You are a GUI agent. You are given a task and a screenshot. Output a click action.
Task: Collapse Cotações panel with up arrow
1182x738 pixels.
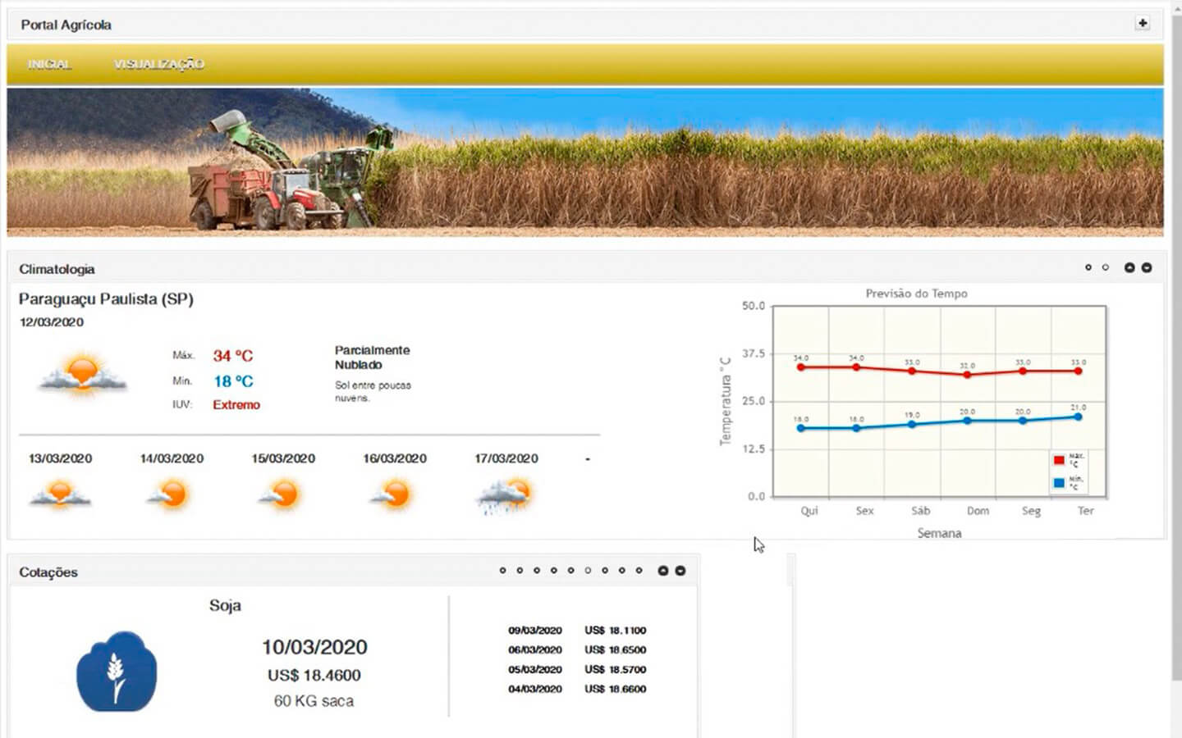pos(663,571)
